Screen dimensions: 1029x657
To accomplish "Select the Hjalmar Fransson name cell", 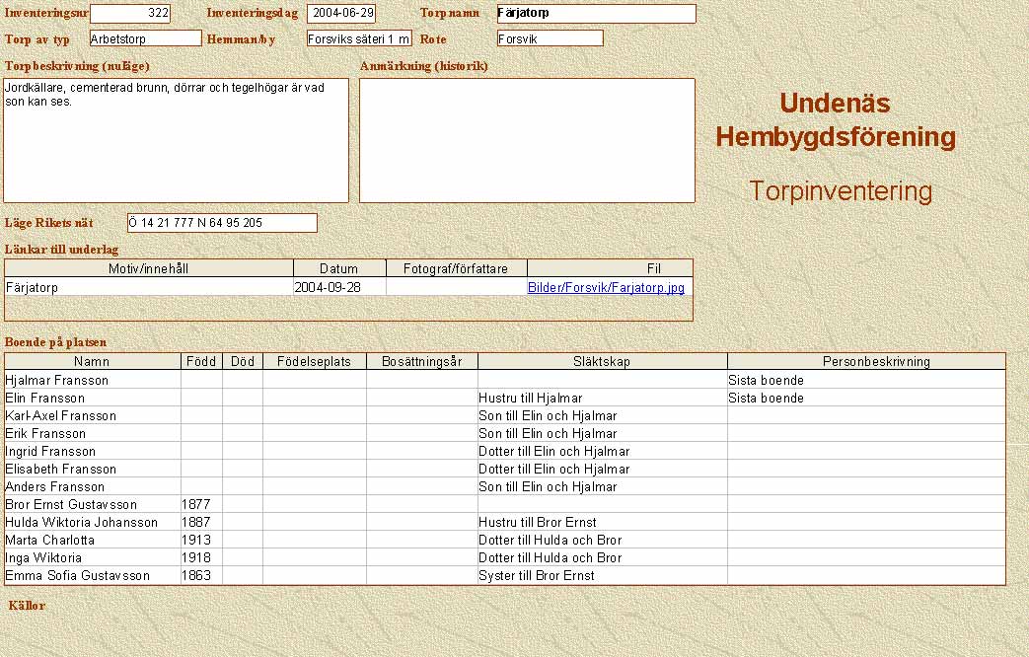I will click(x=57, y=380).
